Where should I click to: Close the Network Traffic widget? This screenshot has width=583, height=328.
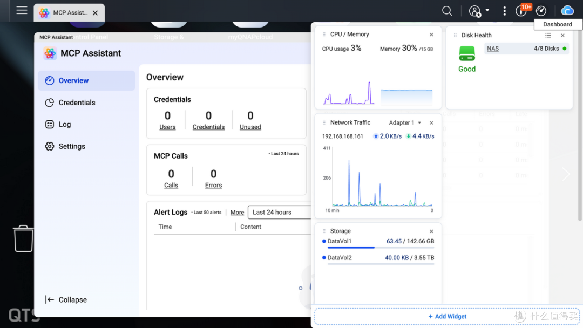431,122
